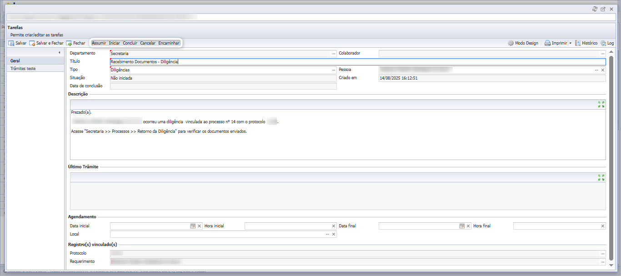Select the Geral tab

click(x=35, y=60)
